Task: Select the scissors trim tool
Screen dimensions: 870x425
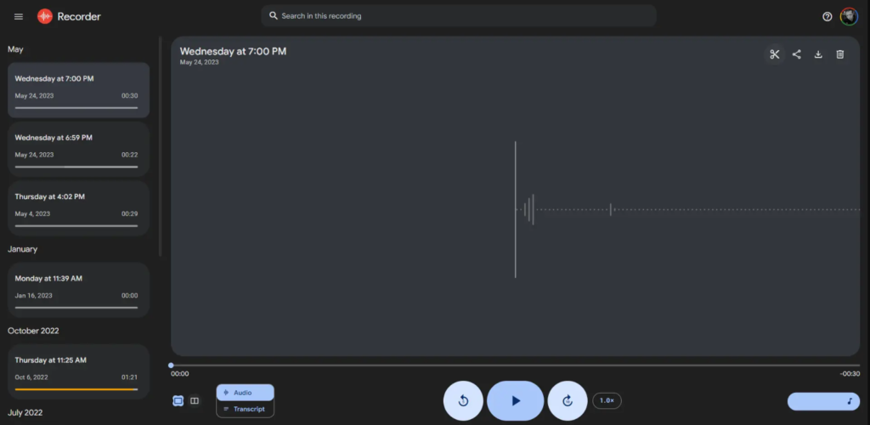Action: 775,54
